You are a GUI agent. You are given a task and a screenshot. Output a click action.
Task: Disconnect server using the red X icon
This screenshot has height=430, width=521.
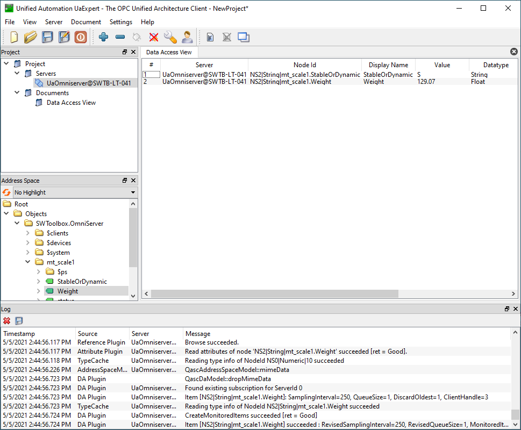click(153, 37)
